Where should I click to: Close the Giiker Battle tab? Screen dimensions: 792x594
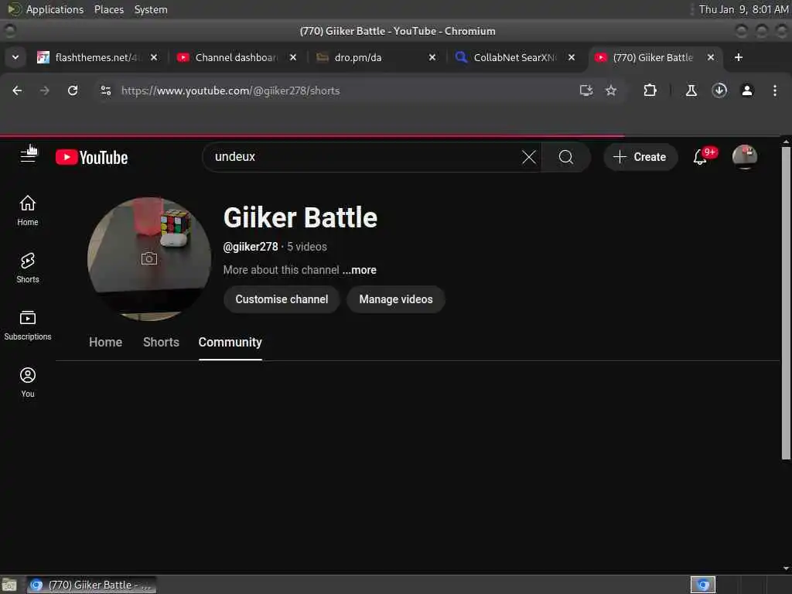(711, 57)
